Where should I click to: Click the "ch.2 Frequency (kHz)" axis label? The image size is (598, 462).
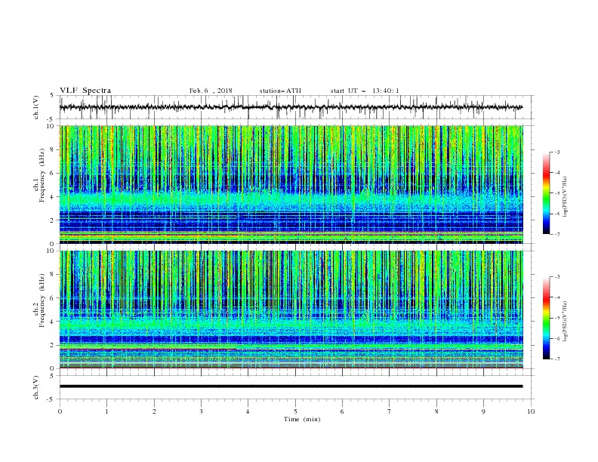39,300
